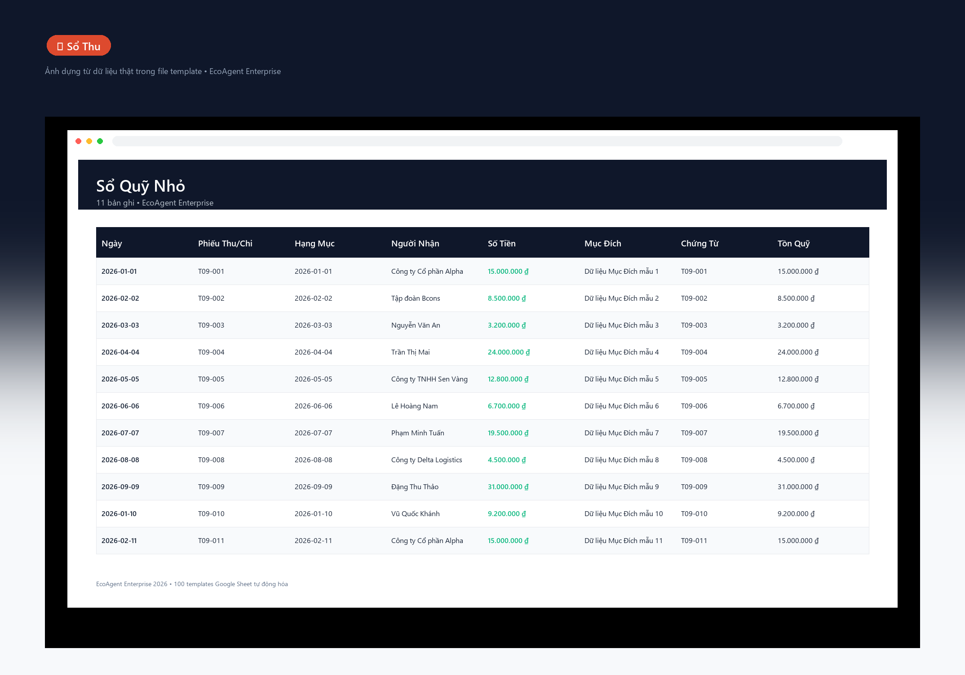Image resolution: width=965 pixels, height=675 pixels.
Task: Select recipient Trần Thị Mai
Action: coord(411,352)
